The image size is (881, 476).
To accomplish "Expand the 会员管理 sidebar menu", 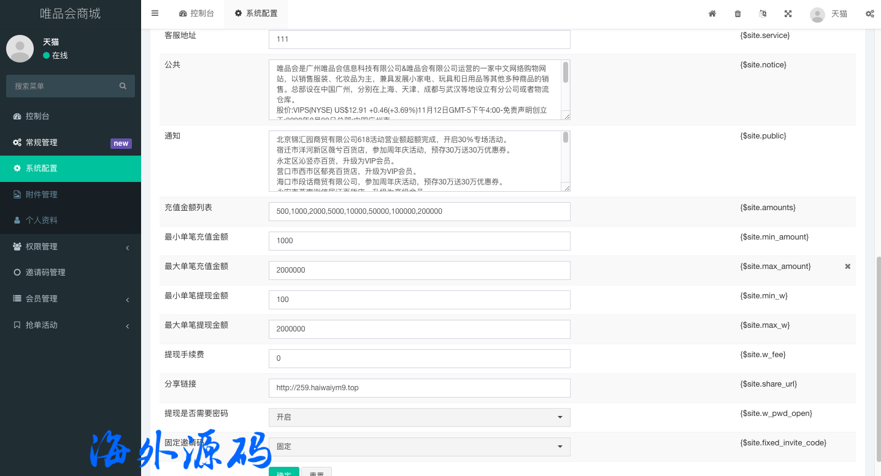I will 70,299.
